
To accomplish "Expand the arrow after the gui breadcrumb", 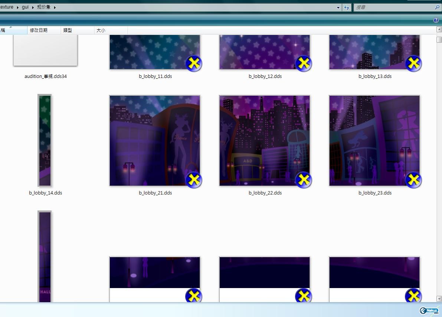I will [33, 7].
